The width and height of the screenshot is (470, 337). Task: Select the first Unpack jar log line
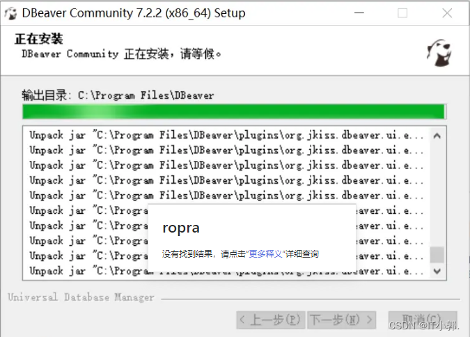226,135
